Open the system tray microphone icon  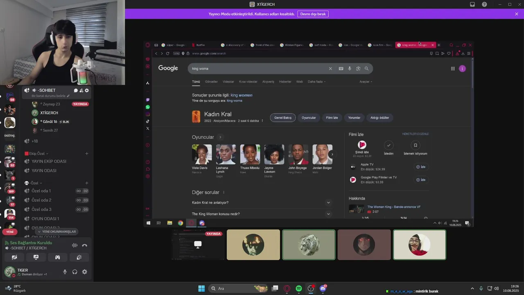481,288
